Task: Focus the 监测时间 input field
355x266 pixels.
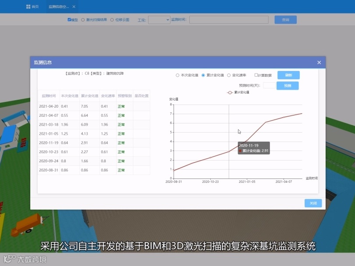Action: click(229, 20)
